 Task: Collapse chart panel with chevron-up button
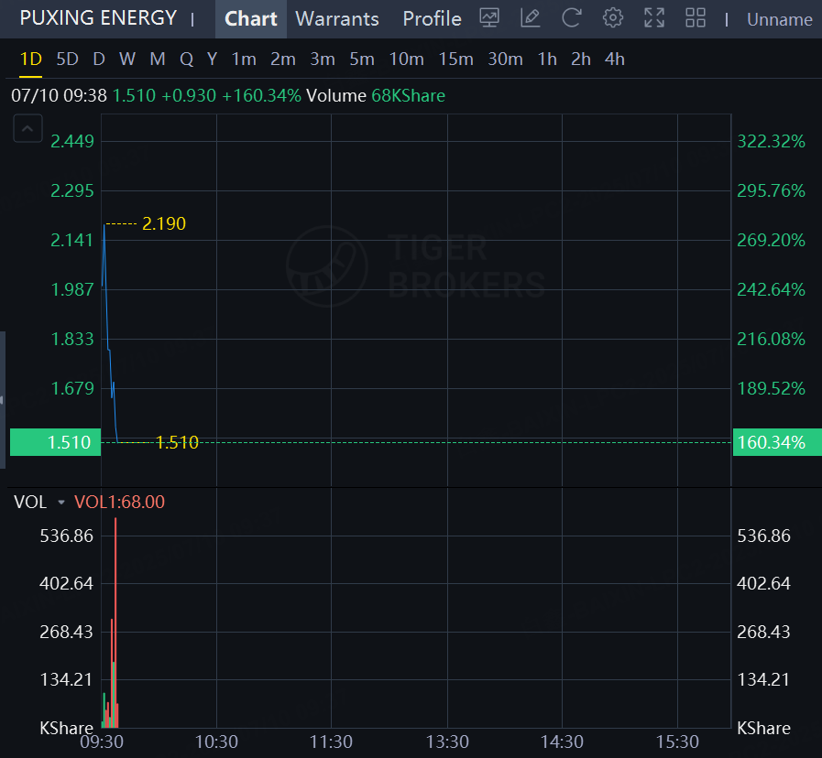click(27, 128)
